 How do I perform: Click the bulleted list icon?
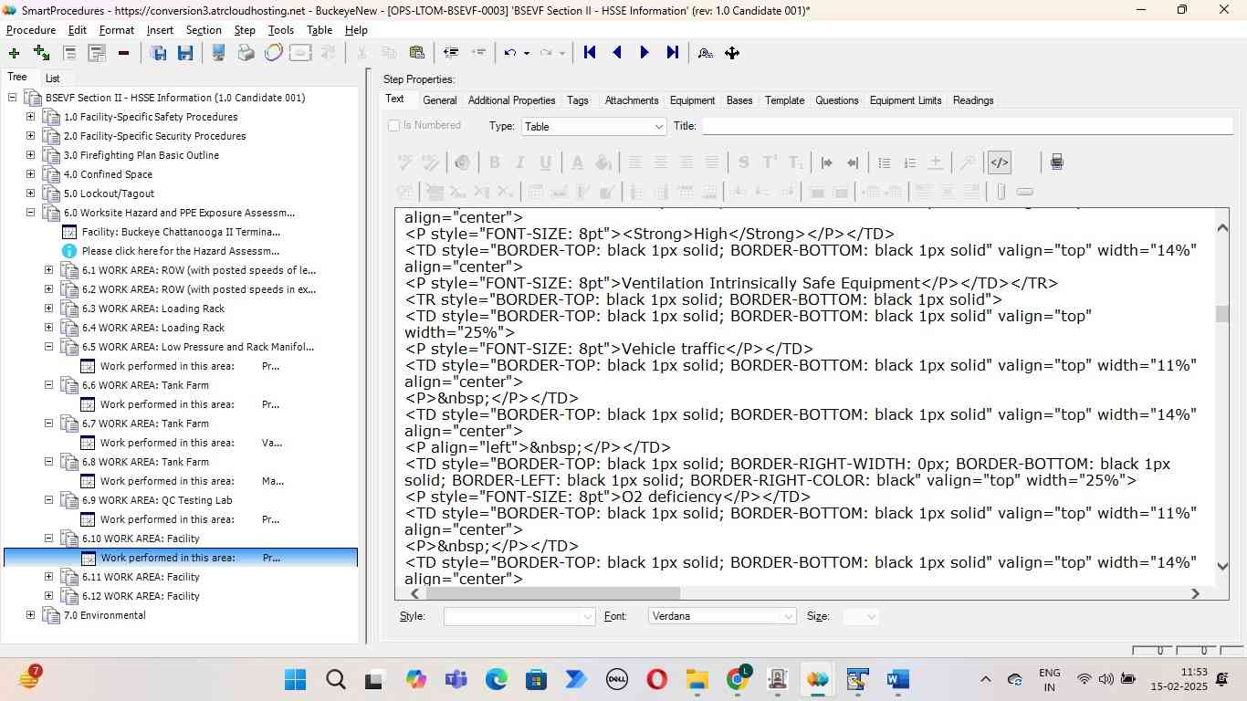[x=884, y=162]
